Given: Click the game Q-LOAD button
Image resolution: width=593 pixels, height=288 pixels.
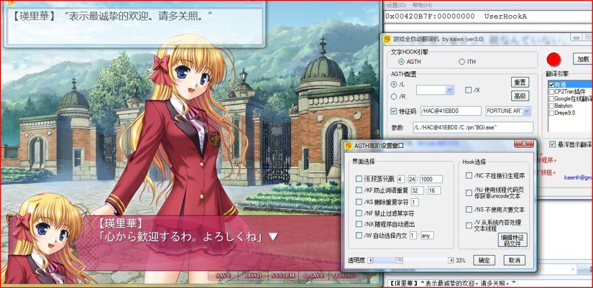Looking at the screenshot, I should (344, 275).
